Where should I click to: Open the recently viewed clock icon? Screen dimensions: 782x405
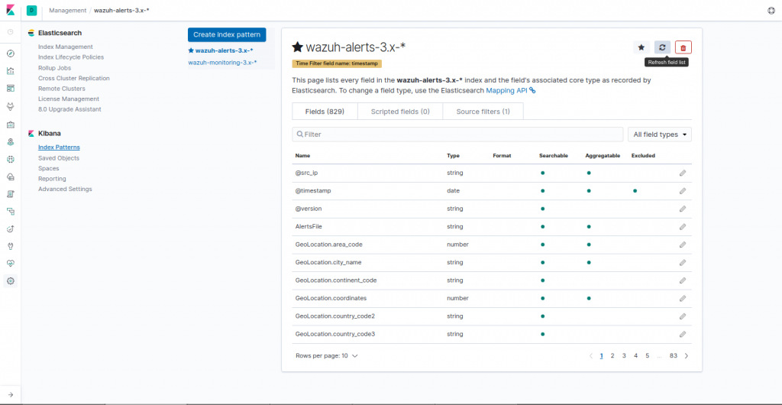pyautogui.click(x=11, y=32)
